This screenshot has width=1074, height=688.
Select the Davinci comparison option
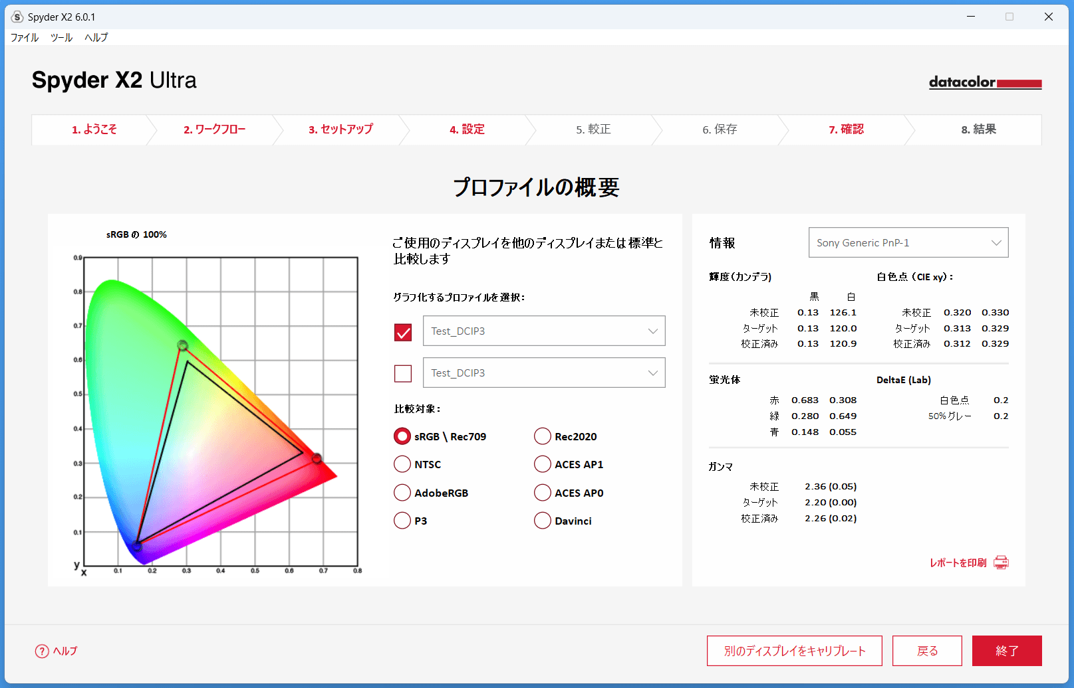pyautogui.click(x=543, y=521)
